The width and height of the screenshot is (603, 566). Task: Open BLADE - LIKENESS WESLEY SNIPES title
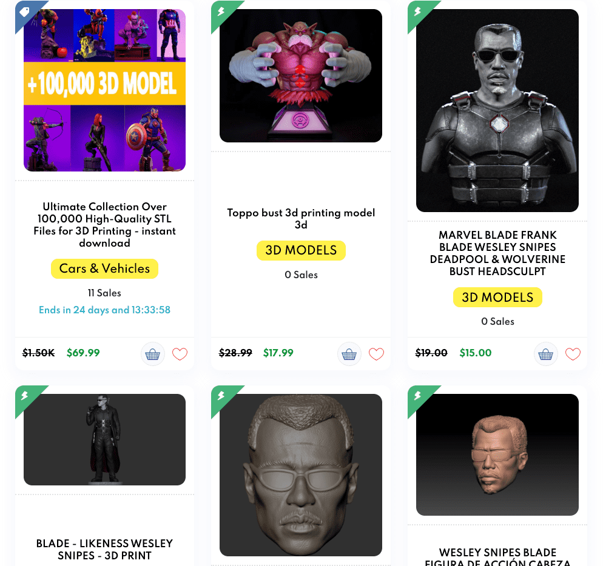[x=104, y=550]
